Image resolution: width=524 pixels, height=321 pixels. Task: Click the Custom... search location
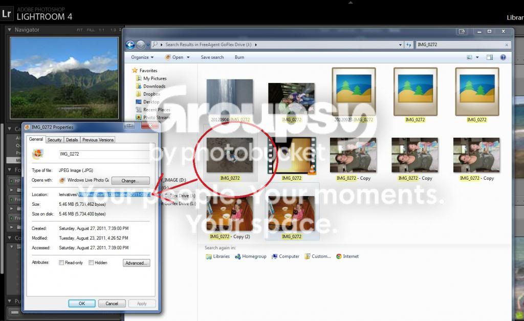[x=317, y=256]
